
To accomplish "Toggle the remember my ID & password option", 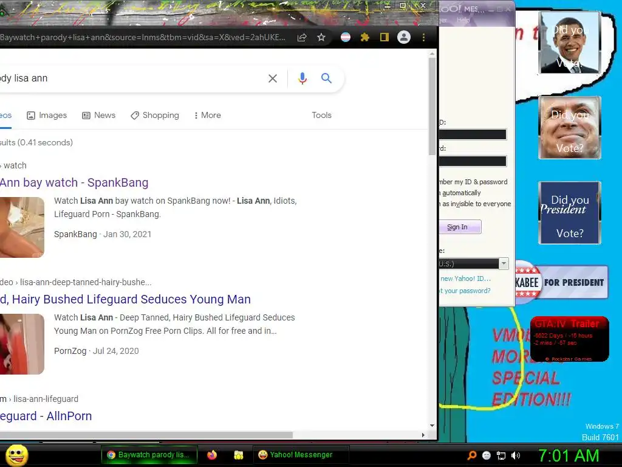I will (473, 182).
